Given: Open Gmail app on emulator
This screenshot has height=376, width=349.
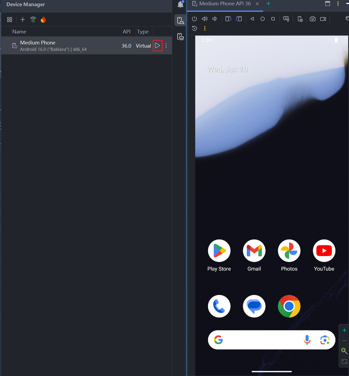Looking at the screenshot, I should click(x=254, y=251).
